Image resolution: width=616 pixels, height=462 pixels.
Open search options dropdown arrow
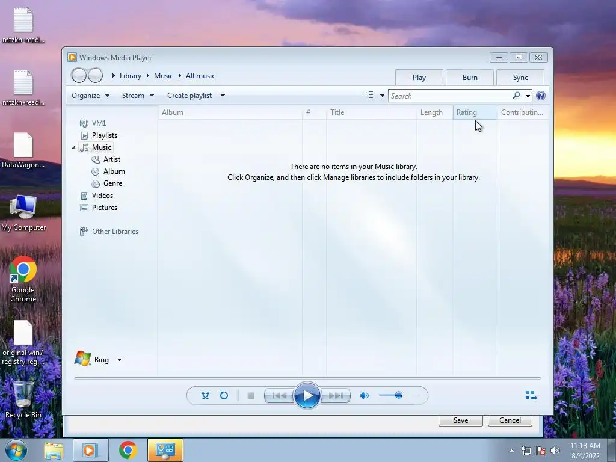528,96
